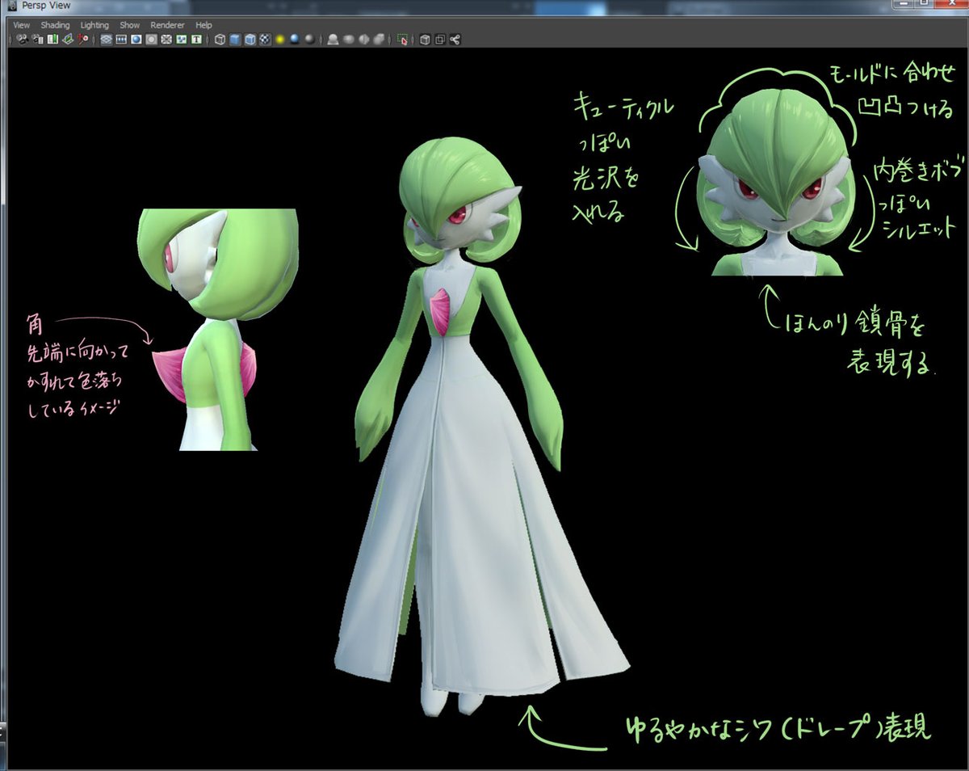Viewport: 969px width, 771px height.
Task: Open Camera Attributes from the toolbar
Action: pyautogui.click(x=37, y=39)
